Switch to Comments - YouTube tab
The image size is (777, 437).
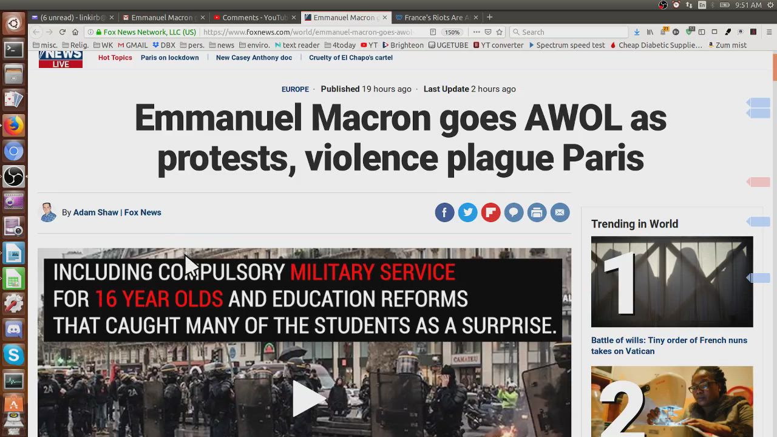pos(255,18)
